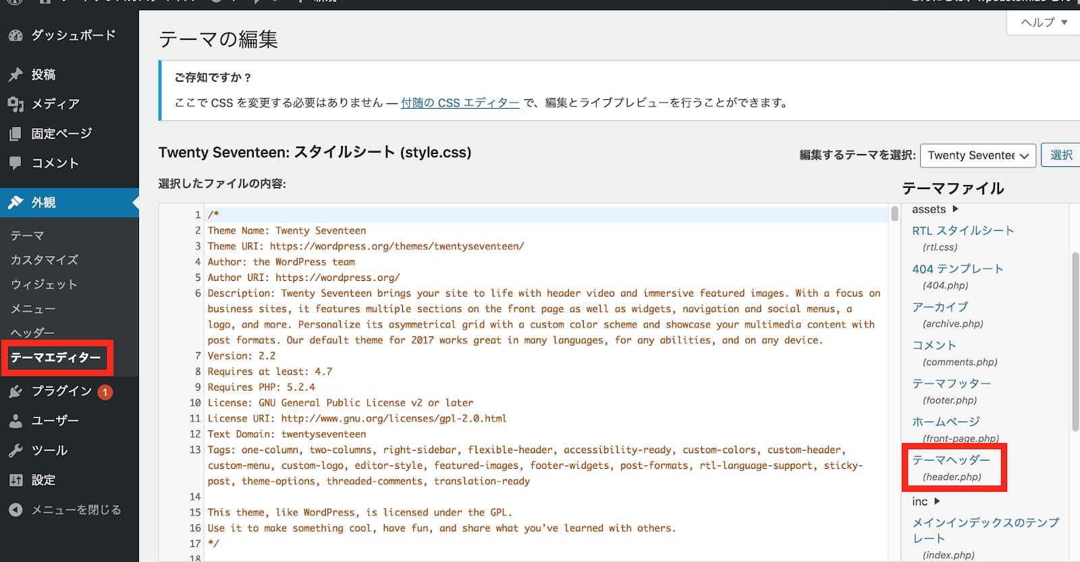Open 404 テンプレート file
The height and width of the screenshot is (562, 1080).
click(x=958, y=269)
